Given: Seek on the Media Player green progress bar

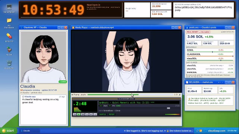Looking at the screenshot, I should tap(130, 95).
